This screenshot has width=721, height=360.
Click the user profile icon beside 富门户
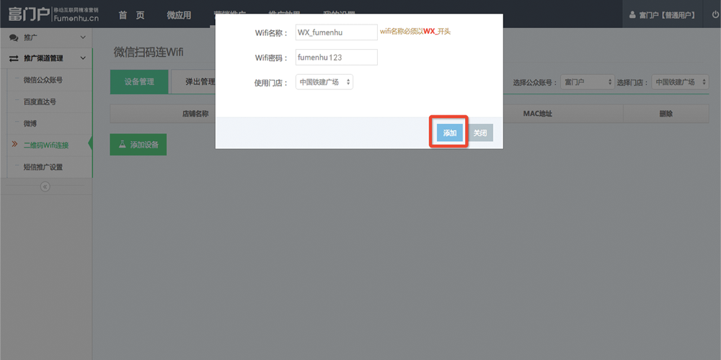[x=632, y=15]
